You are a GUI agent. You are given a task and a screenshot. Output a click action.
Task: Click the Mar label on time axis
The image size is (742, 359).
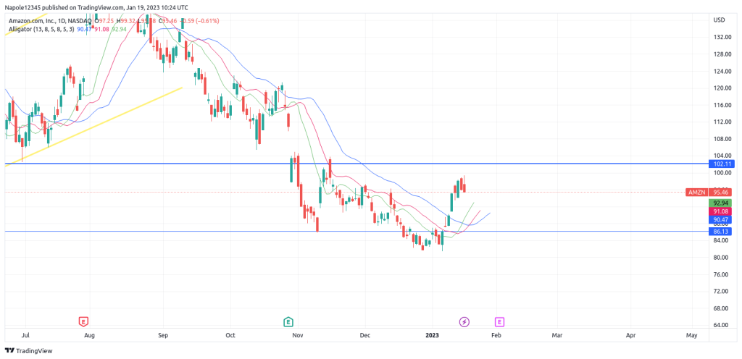tap(557, 335)
